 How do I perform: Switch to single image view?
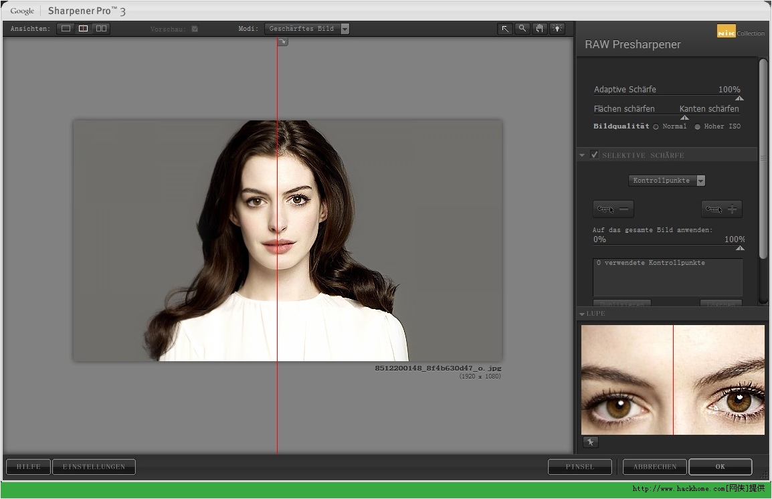pos(66,29)
